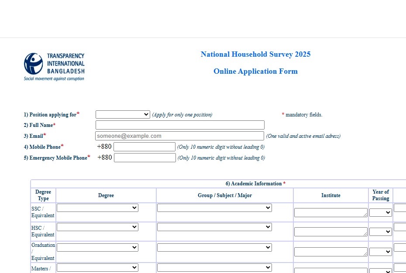Screen dimensions: 406x273
Task: Click the Mobile Phone number field
Action: coord(144,147)
